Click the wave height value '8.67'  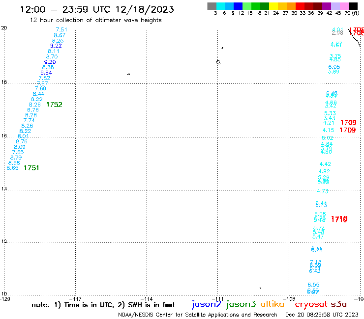pos(60,35)
